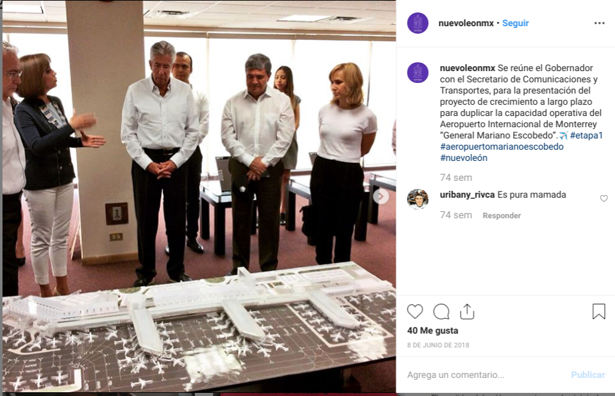
Task: Open the nuevoleonmx avatar beside the caption
Action: coord(417,72)
